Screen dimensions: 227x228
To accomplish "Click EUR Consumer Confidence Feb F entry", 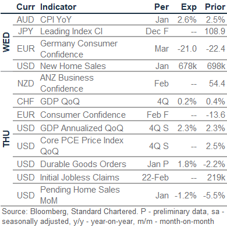I will click(x=120, y=114).
